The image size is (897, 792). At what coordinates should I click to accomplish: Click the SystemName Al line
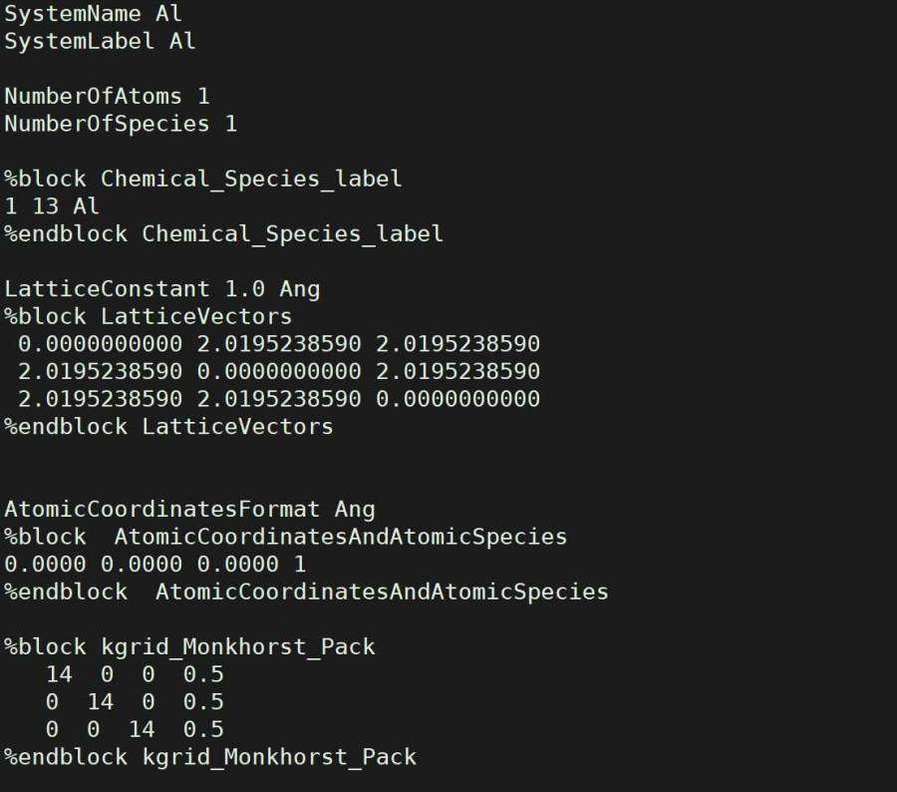pos(93,15)
